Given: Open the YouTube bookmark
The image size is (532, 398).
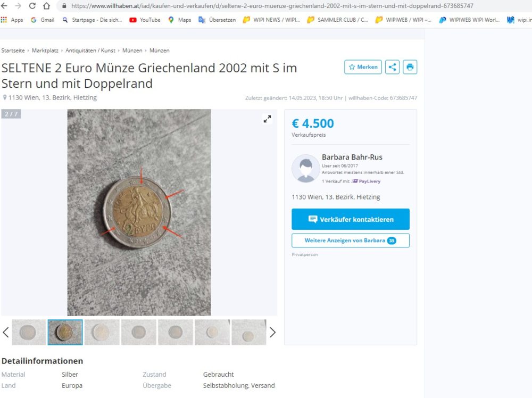Looking at the screenshot, I should tap(145, 20).
